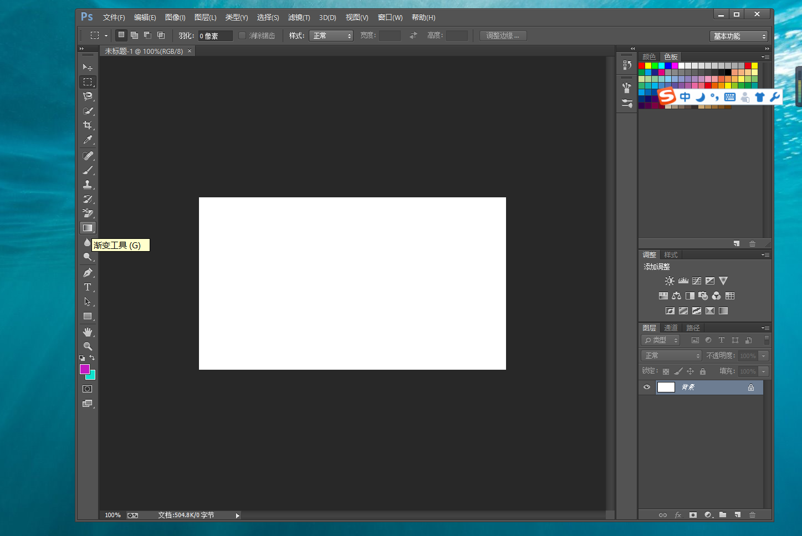Add Levels adjustment
Viewport: 802px width, 536px height.
click(683, 281)
